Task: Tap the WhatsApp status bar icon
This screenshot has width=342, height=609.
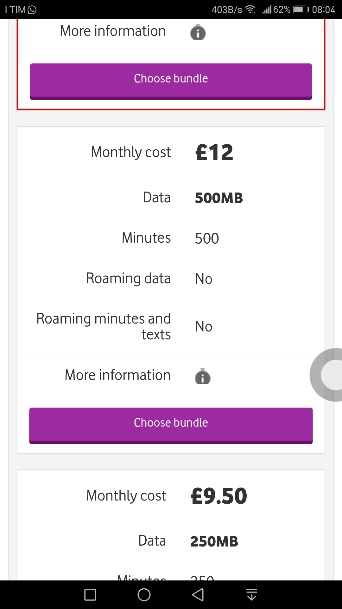Action: [32, 10]
